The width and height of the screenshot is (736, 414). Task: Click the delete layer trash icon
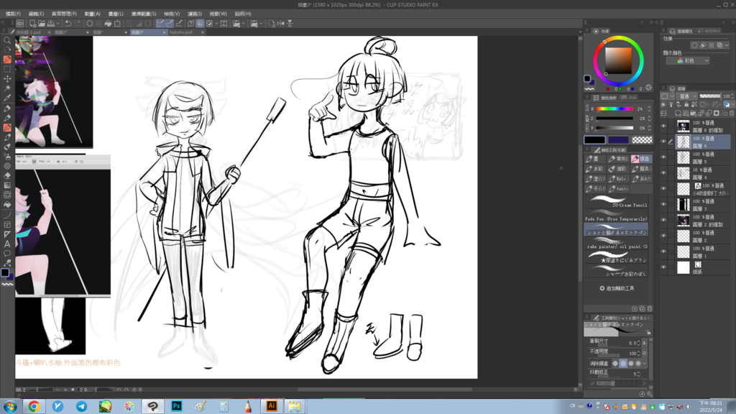pos(731,113)
